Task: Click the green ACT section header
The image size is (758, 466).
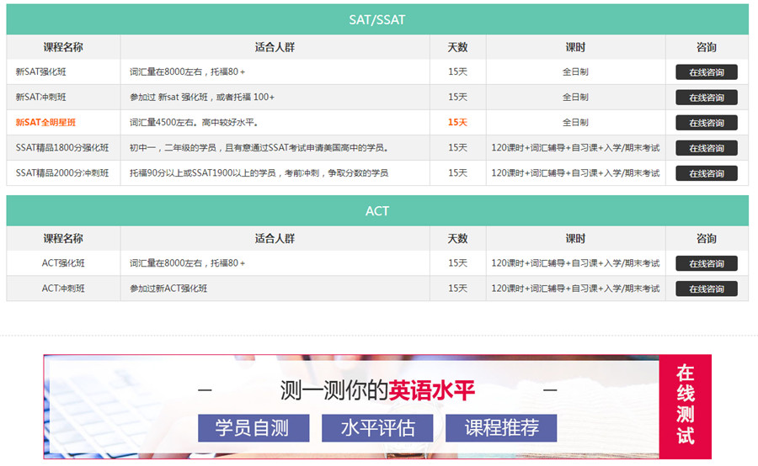Action: pos(377,210)
